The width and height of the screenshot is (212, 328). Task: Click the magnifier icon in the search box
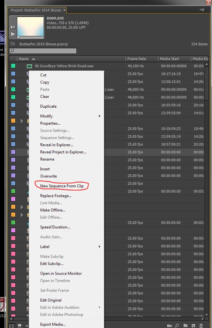coord(12,51)
